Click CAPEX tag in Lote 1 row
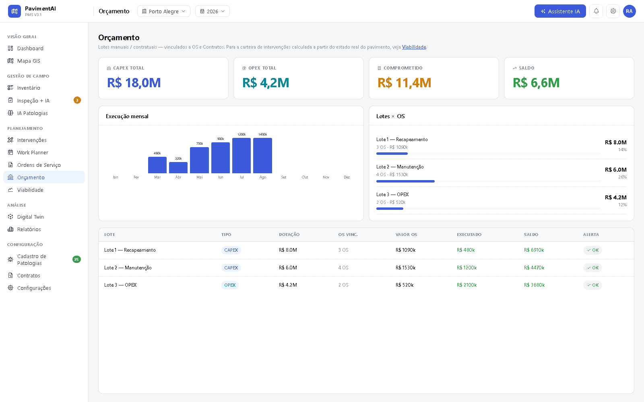 [x=231, y=250]
